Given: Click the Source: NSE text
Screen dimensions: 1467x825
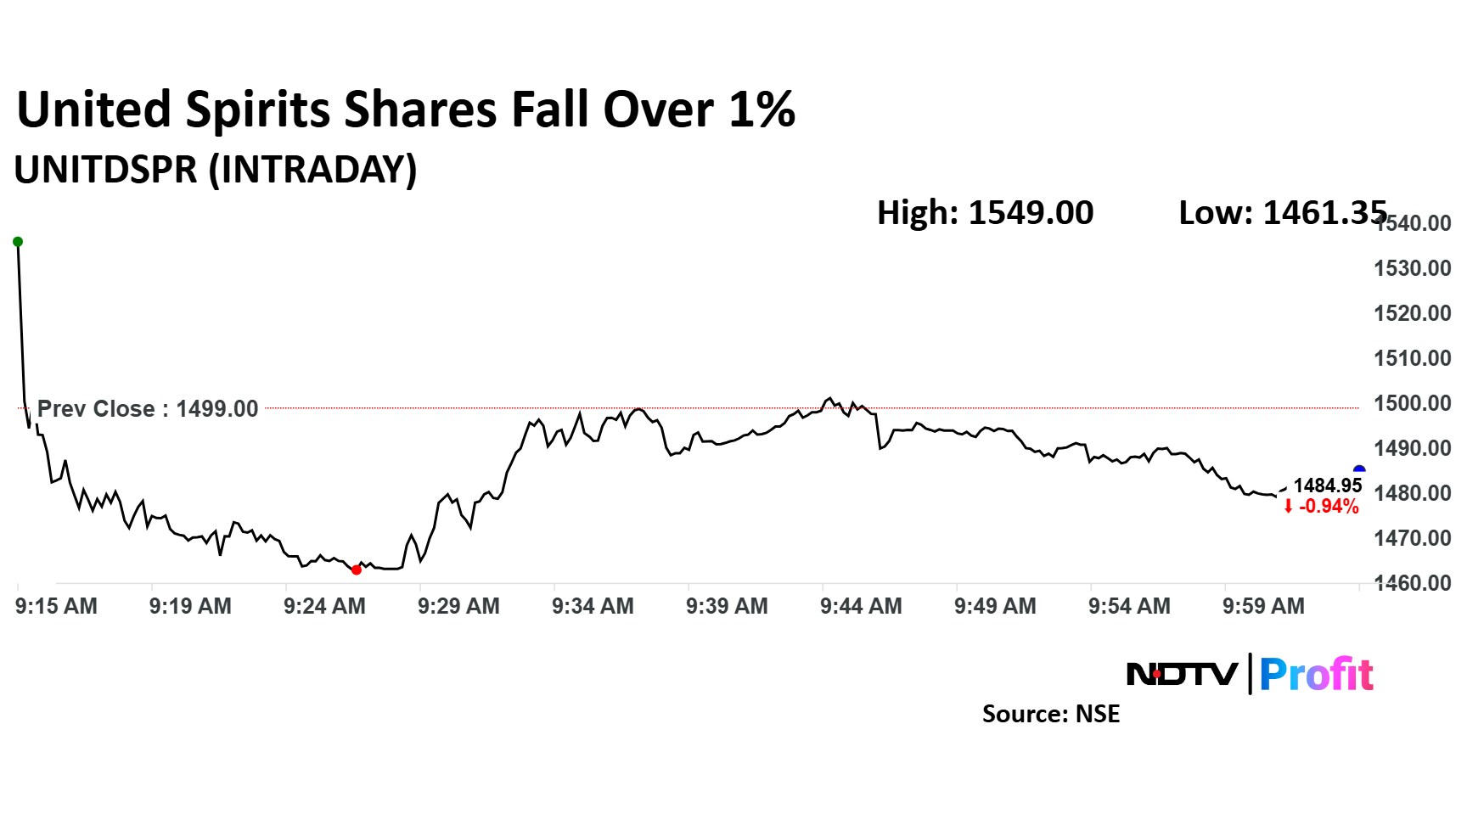Looking at the screenshot, I should [1050, 714].
